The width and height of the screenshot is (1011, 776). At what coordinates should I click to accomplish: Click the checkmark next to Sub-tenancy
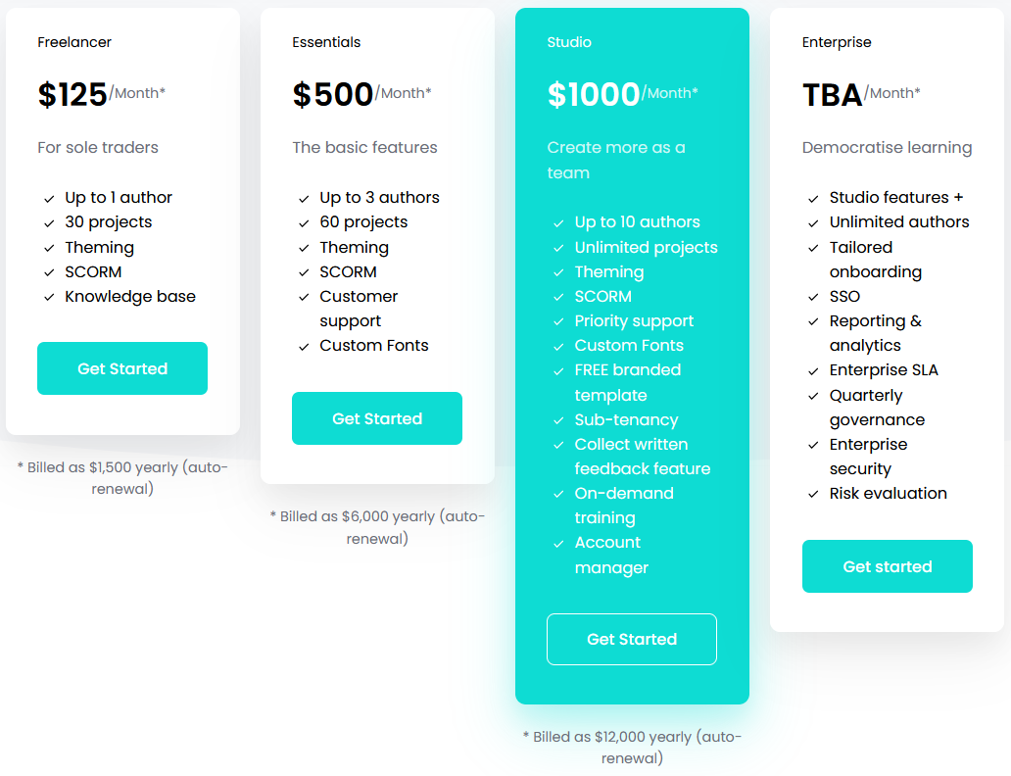pos(558,419)
